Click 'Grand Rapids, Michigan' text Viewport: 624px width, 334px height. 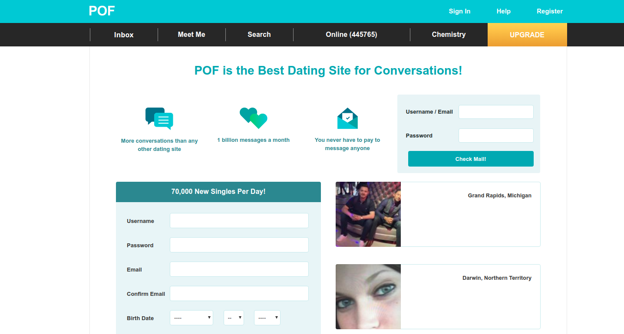tap(499, 196)
